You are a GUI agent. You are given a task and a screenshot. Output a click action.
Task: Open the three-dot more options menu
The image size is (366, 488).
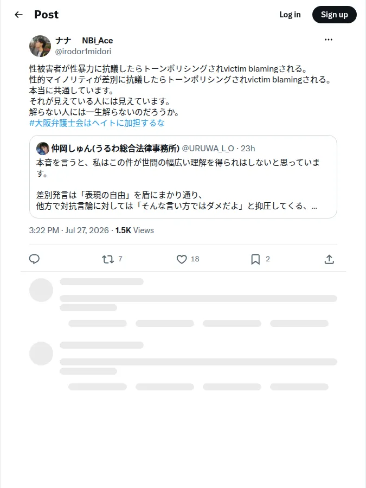coord(329,40)
